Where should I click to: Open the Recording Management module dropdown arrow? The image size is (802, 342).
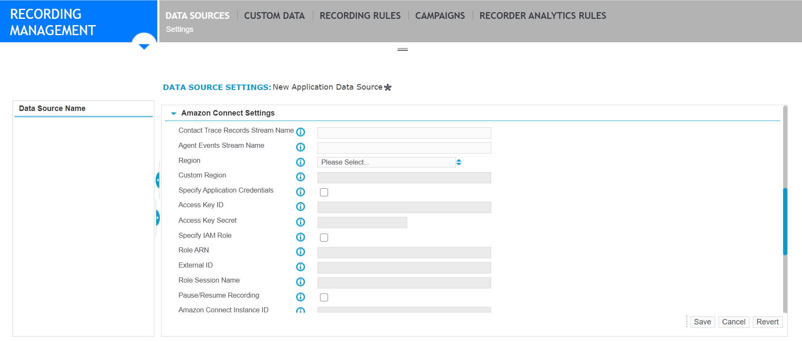[x=144, y=46]
